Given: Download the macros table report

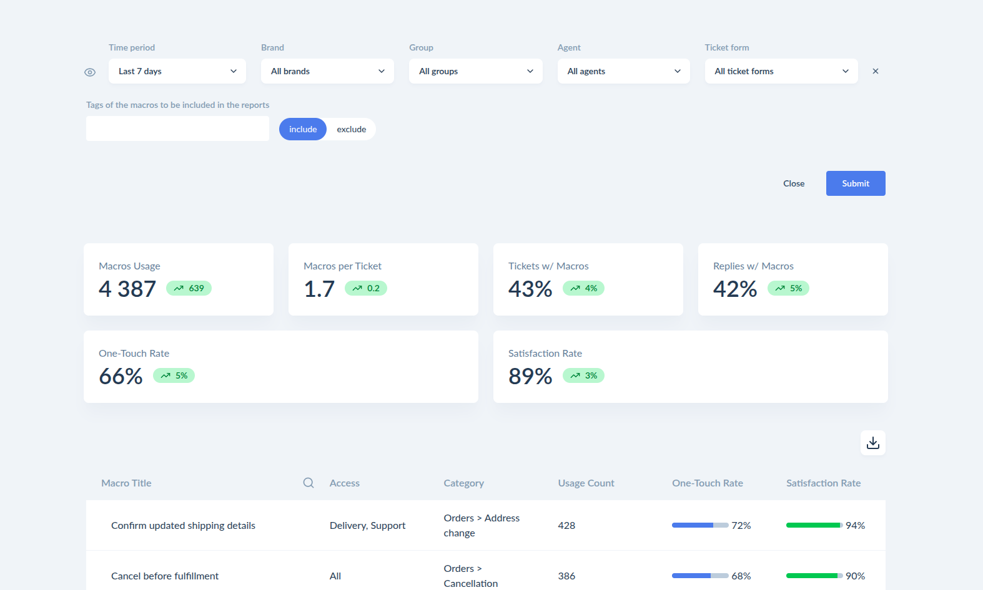Looking at the screenshot, I should (x=873, y=443).
